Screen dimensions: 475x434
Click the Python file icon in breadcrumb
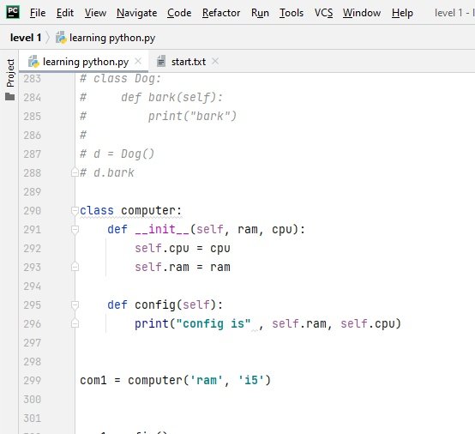click(x=61, y=38)
